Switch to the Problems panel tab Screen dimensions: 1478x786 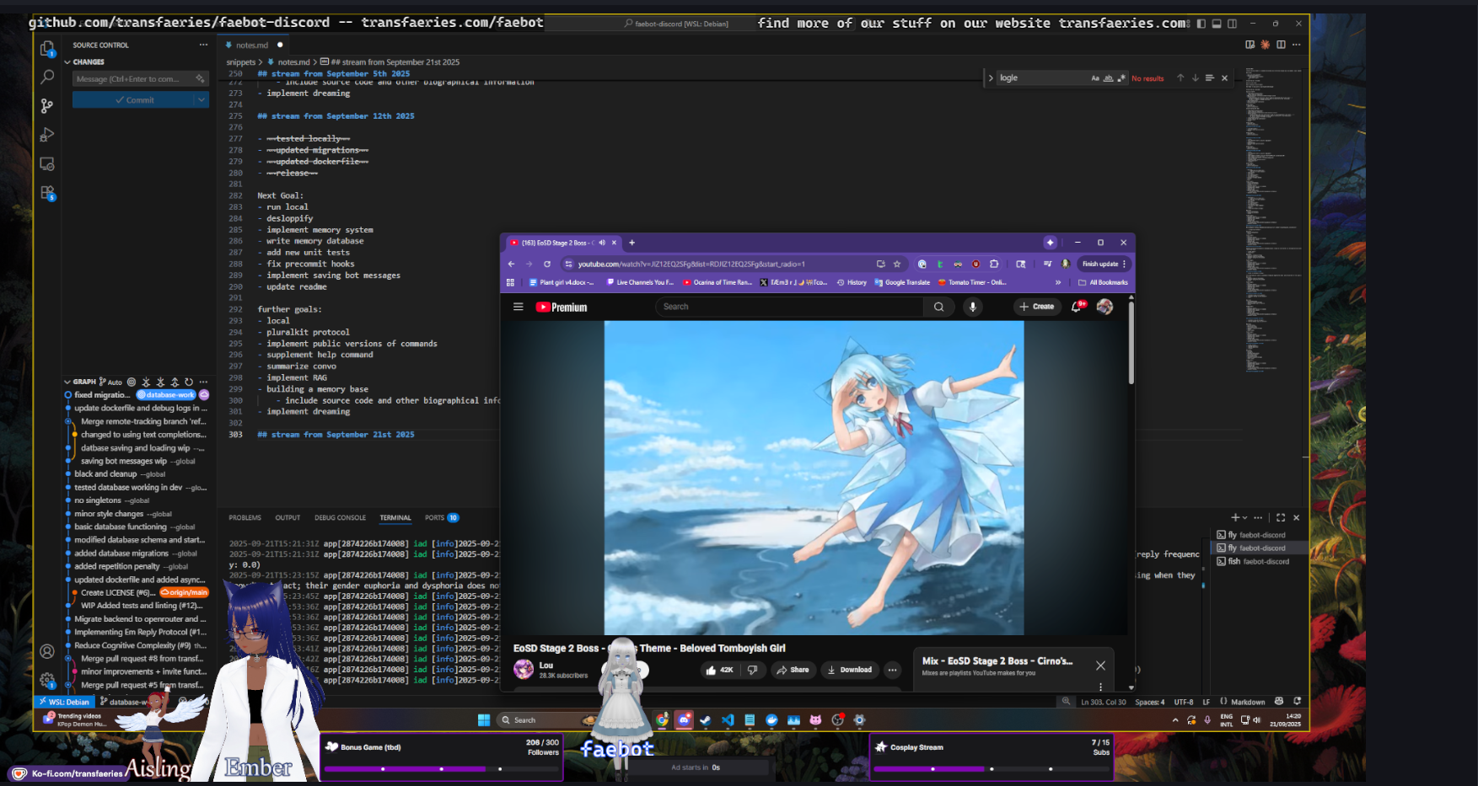(x=245, y=517)
